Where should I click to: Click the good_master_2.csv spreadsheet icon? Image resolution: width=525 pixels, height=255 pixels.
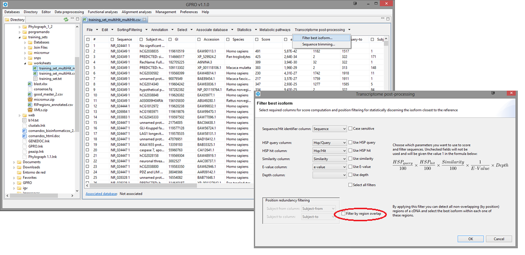click(x=30, y=94)
